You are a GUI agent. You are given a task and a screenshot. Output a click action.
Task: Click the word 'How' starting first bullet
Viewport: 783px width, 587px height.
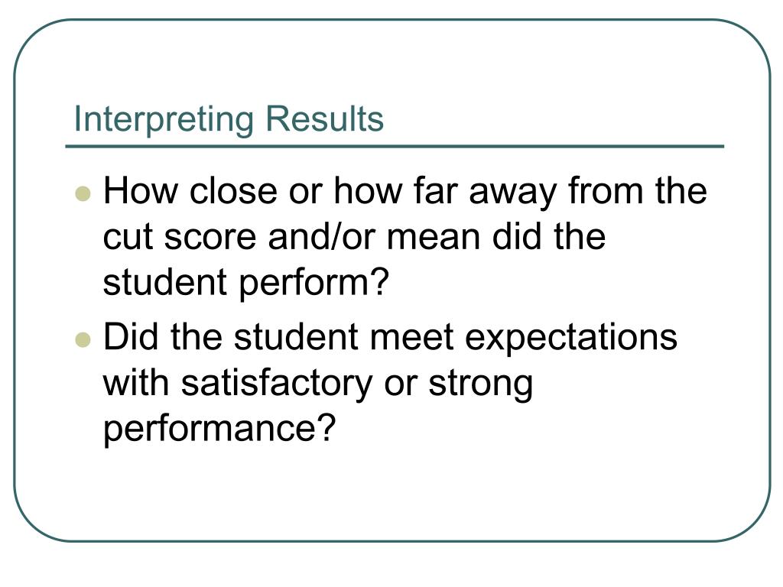pos(141,190)
